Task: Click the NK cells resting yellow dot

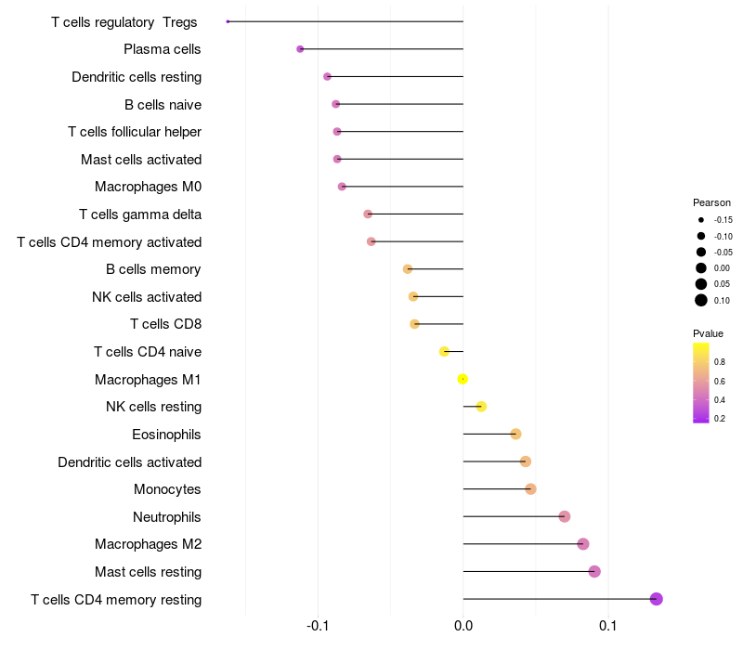Action: [x=481, y=407]
